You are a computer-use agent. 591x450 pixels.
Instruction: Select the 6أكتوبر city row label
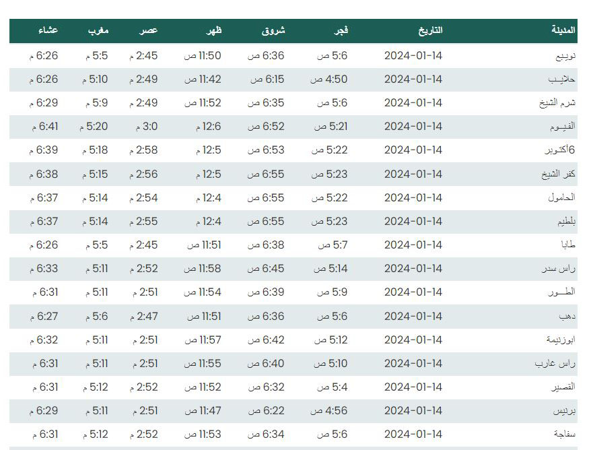pos(560,150)
